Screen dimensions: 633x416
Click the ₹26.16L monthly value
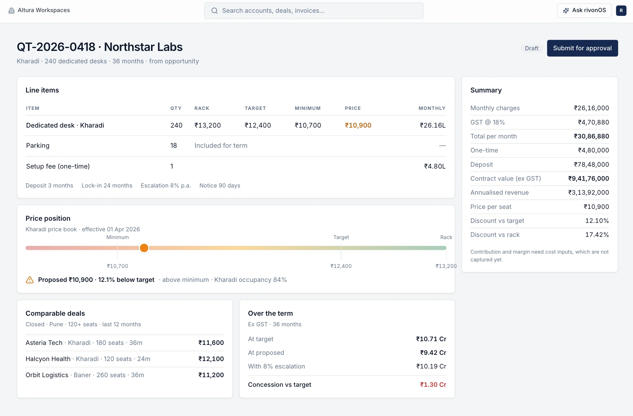click(433, 125)
